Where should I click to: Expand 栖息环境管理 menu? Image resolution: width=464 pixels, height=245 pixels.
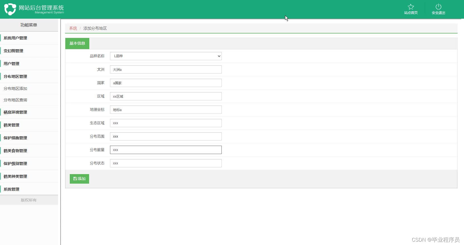[x=29, y=112]
